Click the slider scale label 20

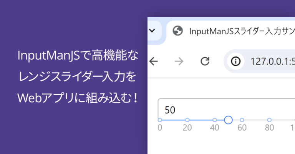coord(187,128)
